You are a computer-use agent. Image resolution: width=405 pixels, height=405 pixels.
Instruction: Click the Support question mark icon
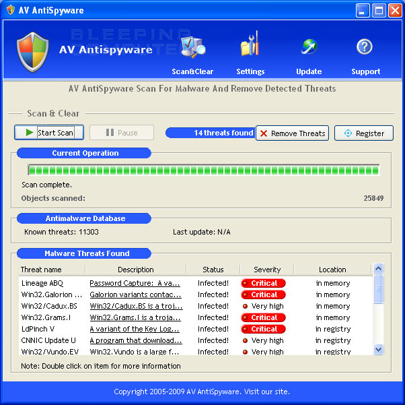(x=365, y=46)
